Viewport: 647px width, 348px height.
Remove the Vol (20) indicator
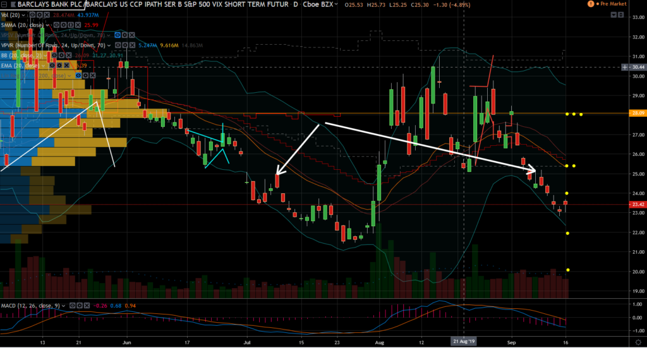point(47,15)
